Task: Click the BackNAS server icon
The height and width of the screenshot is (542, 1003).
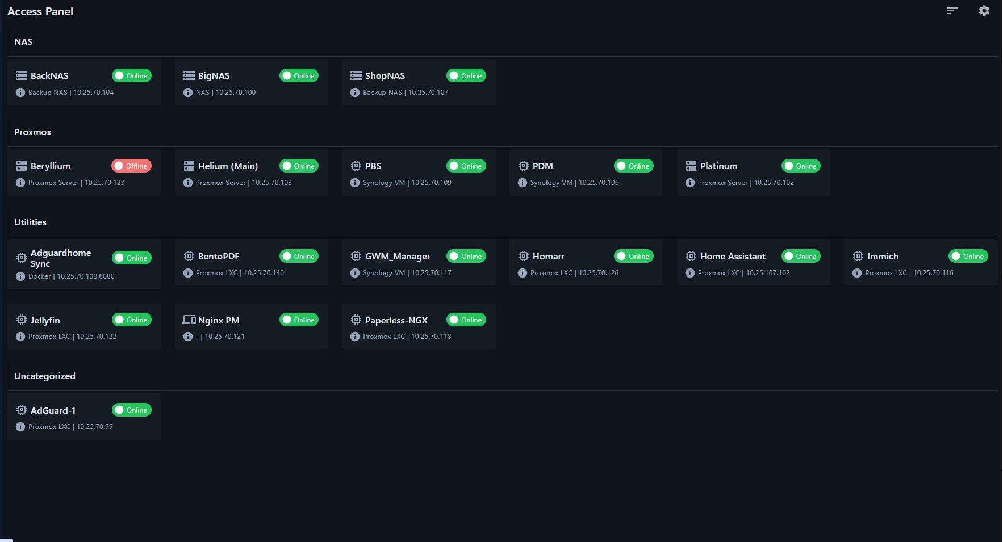Action: pos(22,75)
